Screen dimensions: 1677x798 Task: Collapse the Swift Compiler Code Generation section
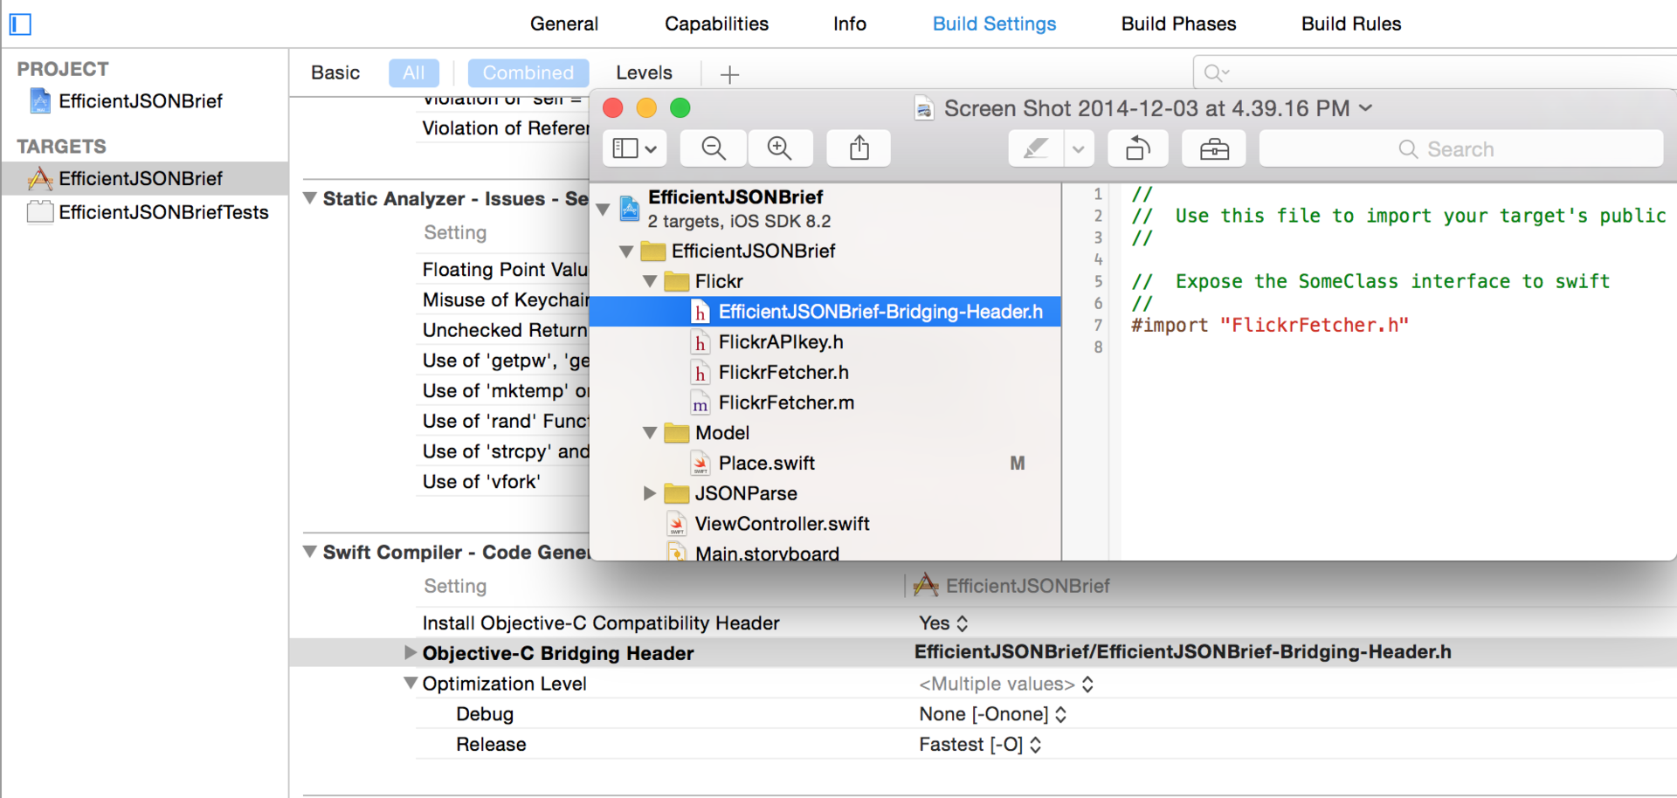click(310, 552)
